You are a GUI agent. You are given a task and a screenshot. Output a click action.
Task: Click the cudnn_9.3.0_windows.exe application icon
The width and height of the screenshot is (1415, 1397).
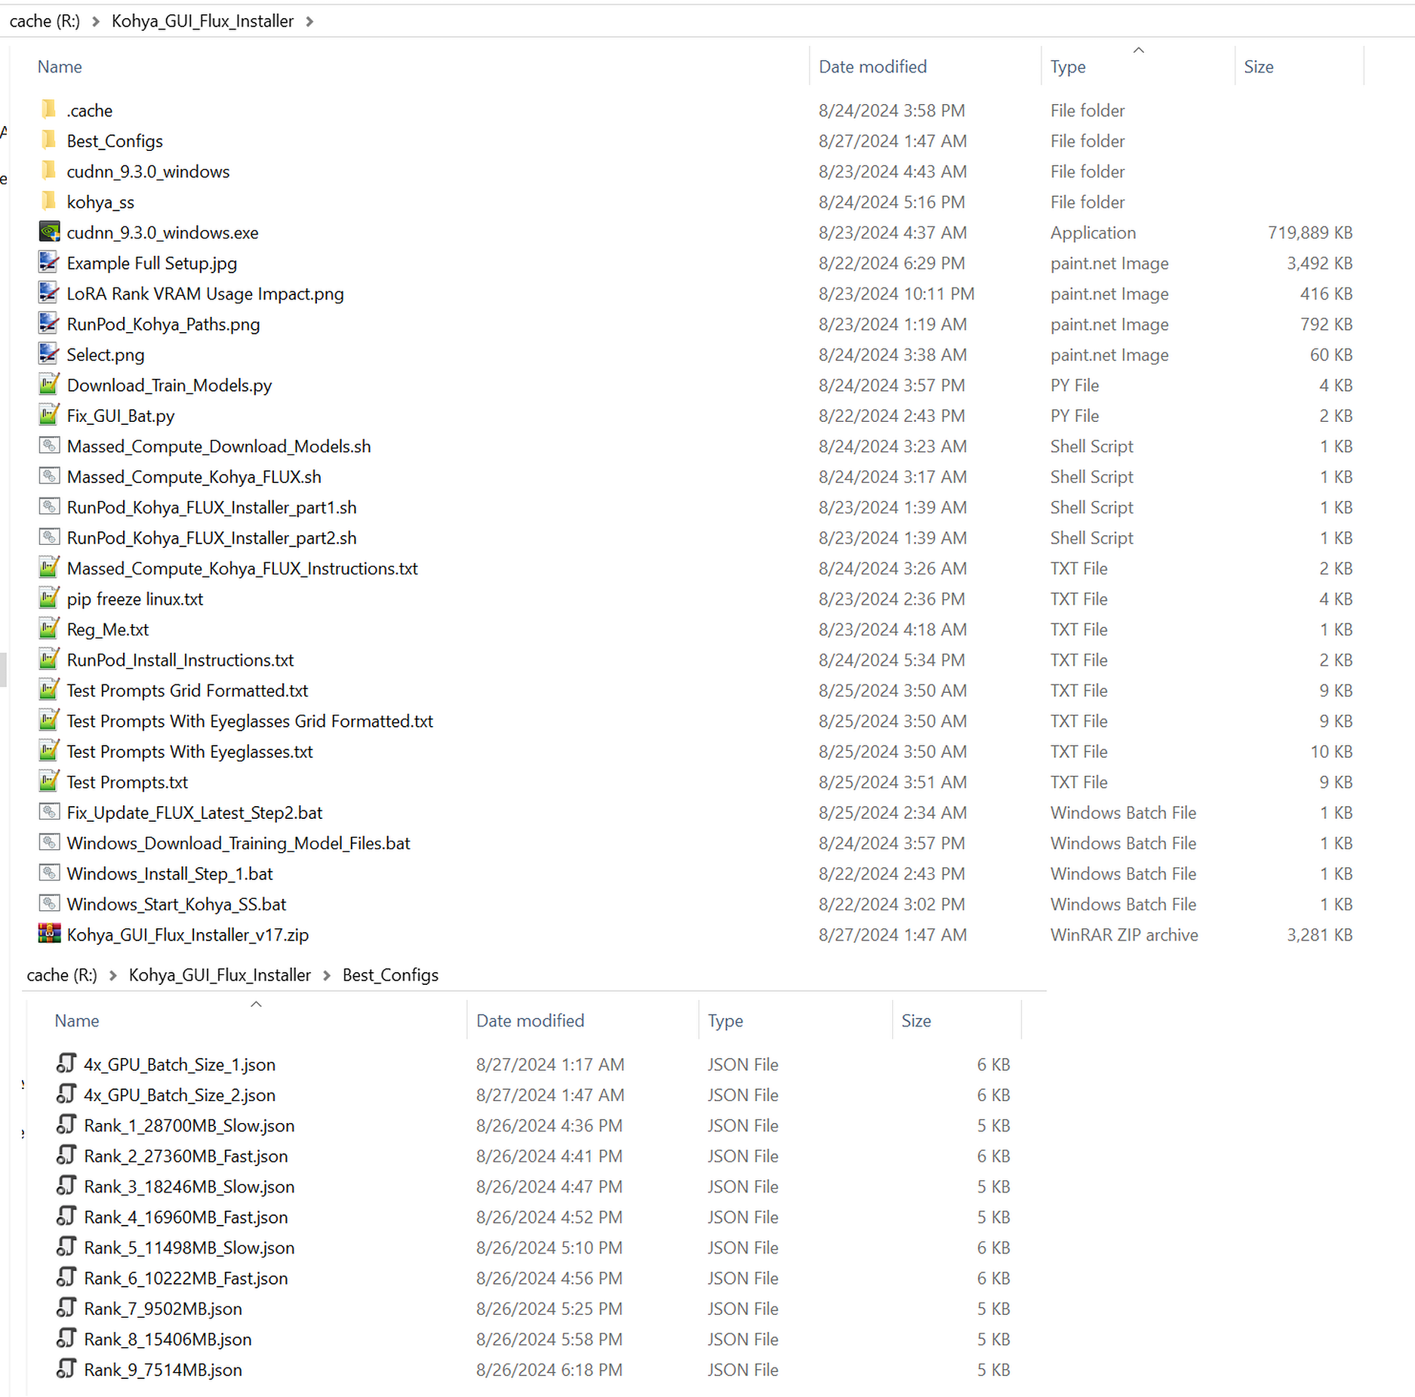tap(49, 232)
